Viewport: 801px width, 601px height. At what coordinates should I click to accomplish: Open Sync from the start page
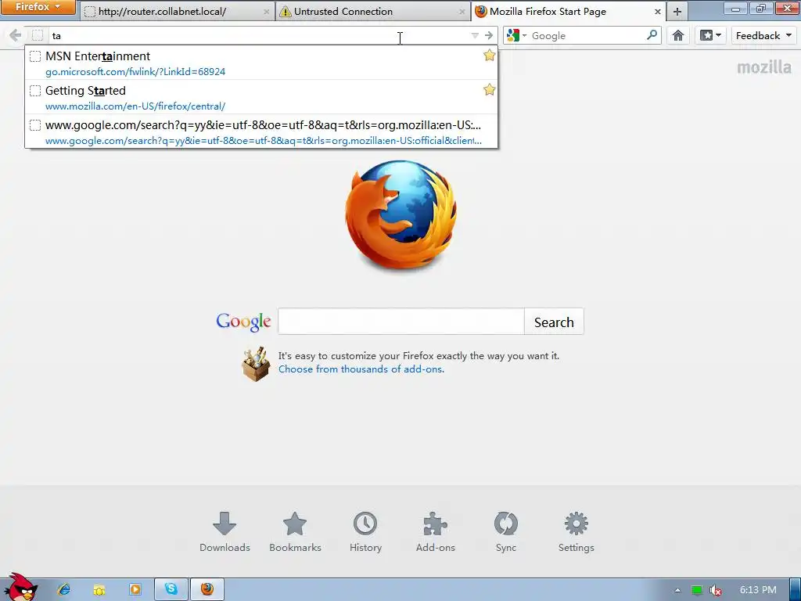point(506,532)
